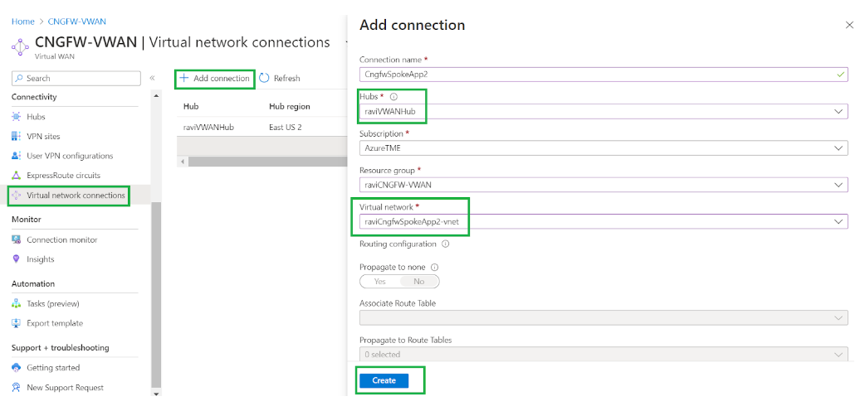Select Tasks (preview) in sidebar
The image size is (860, 406).
point(54,303)
